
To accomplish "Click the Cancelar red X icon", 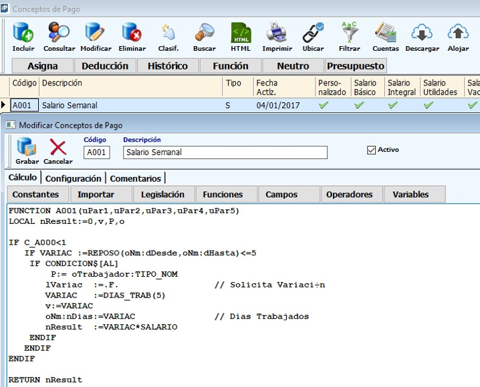I will (58, 148).
